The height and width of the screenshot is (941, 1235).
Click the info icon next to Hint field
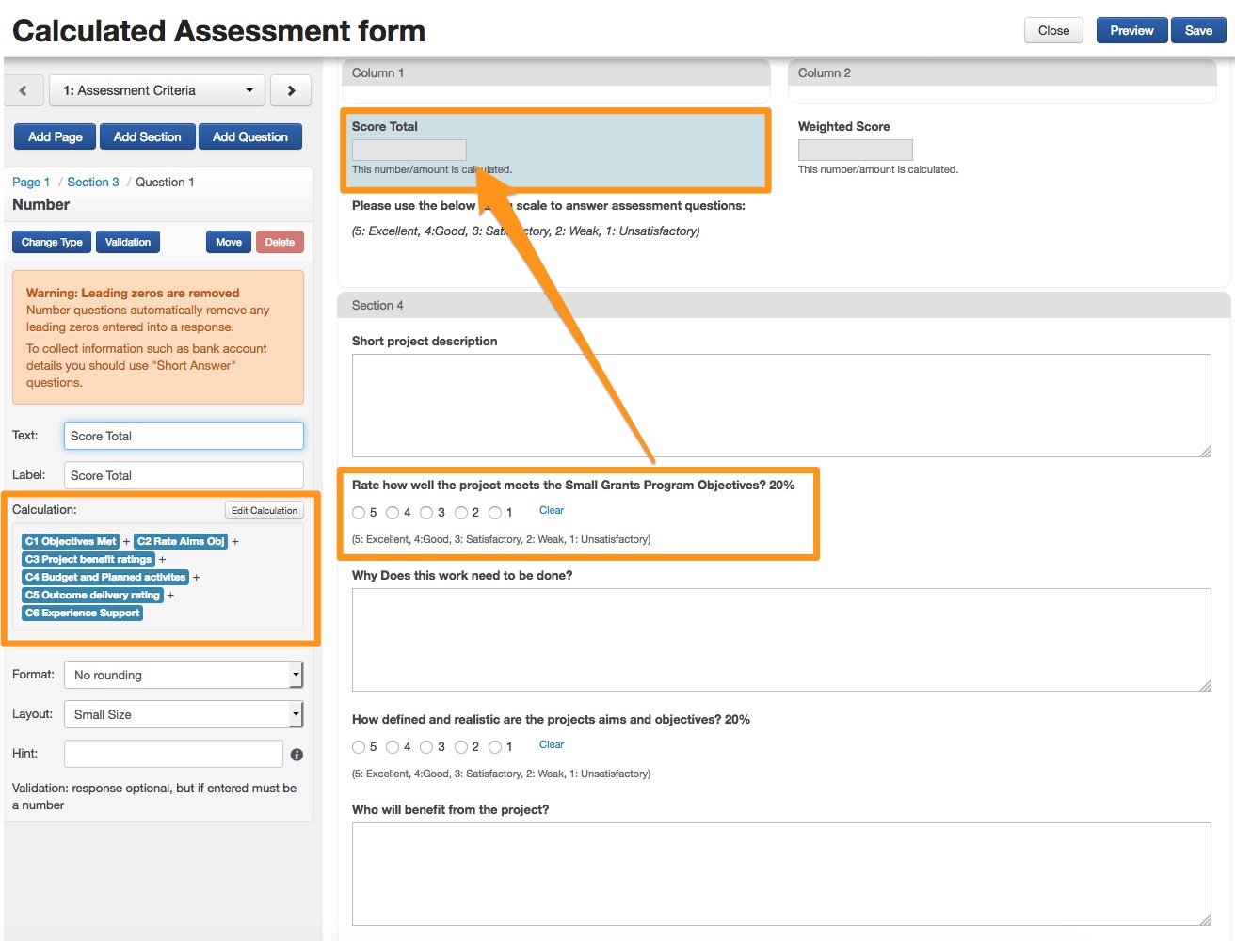click(297, 755)
